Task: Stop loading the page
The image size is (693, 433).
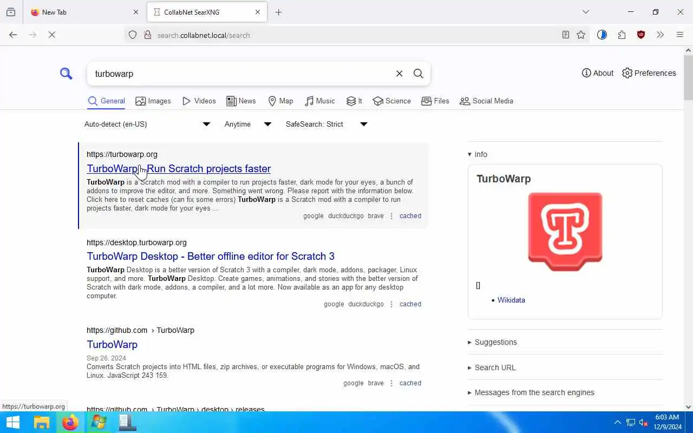Action: pyautogui.click(x=52, y=35)
